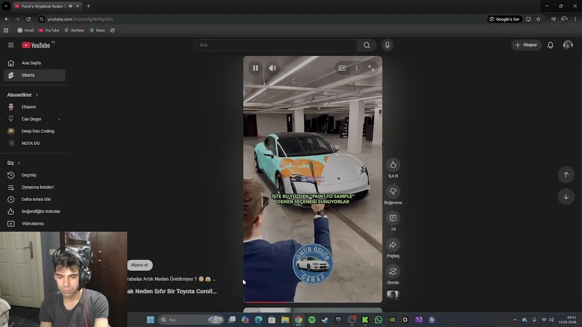
Task: Click the Beğenme dislike button
Action: (x=393, y=192)
